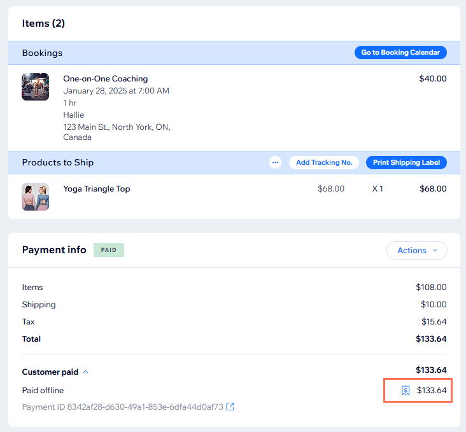Open the One-on-One Coaching thumbnail image

pyautogui.click(x=35, y=87)
